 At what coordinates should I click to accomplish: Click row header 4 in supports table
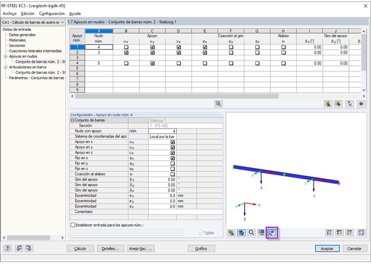coord(77,63)
